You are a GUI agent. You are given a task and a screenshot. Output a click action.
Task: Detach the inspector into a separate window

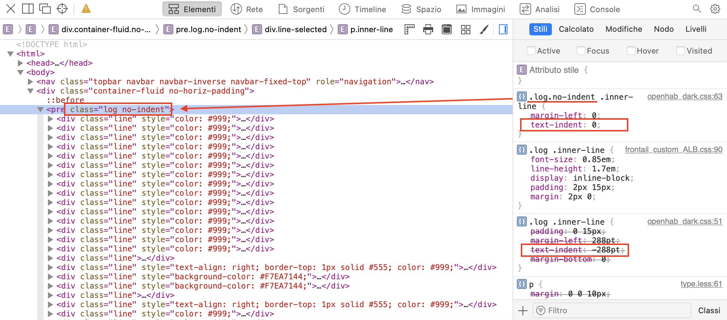point(45,9)
